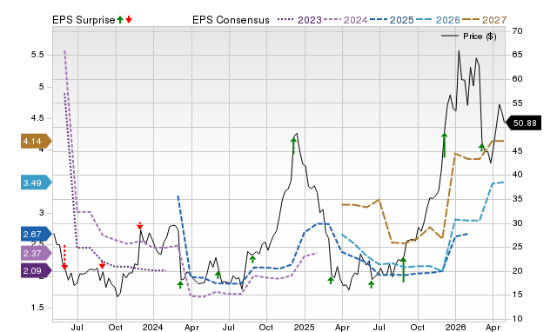Select the 2026 EPS consensus legend entry
The width and height of the screenshot is (557, 332).
tap(438, 20)
